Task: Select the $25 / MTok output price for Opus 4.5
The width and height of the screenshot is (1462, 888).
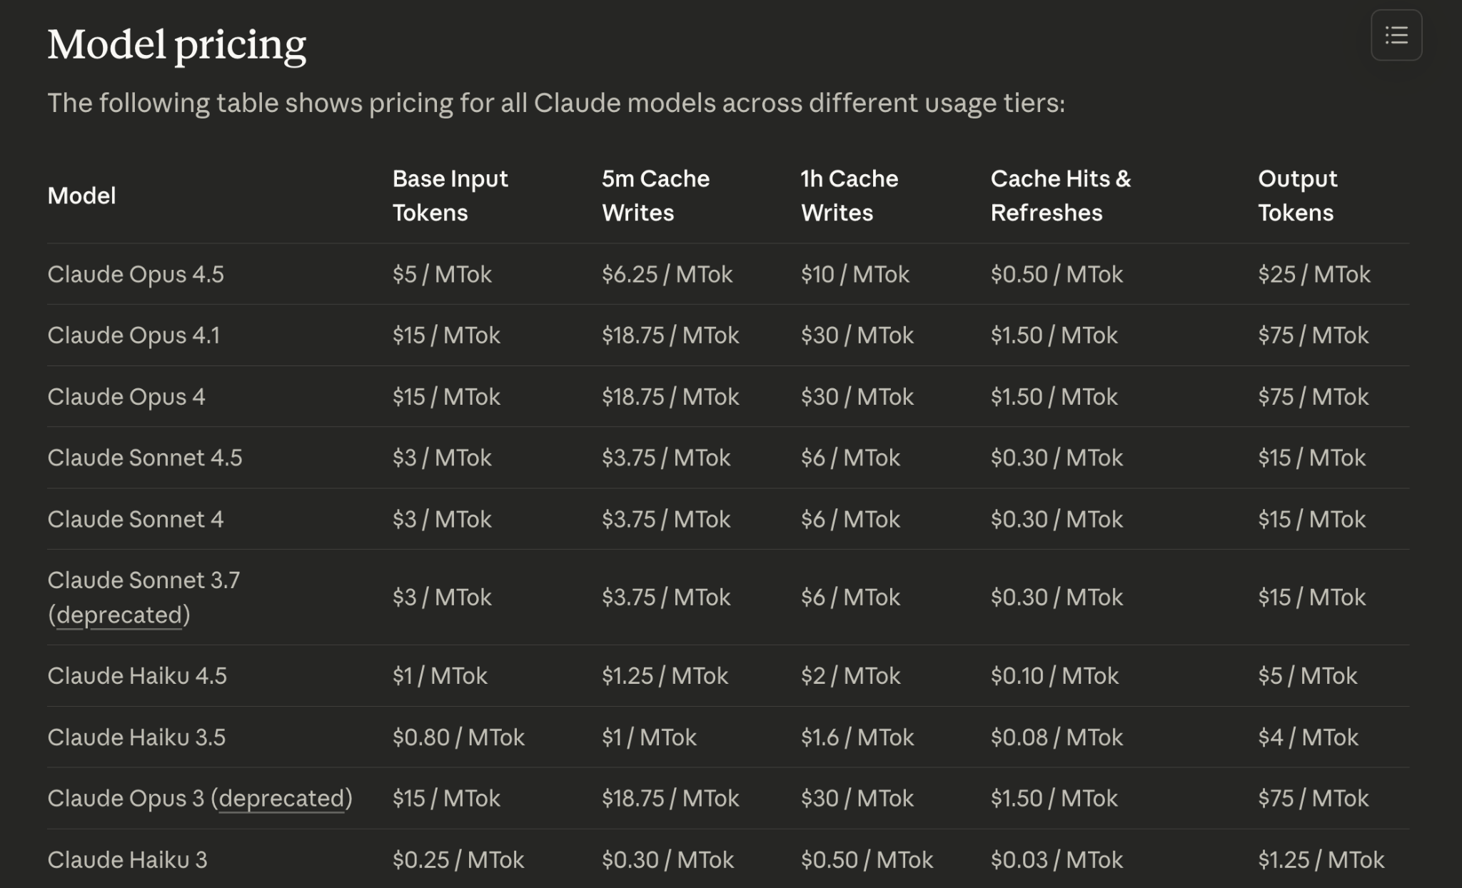Action: [x=1314, y=274]
